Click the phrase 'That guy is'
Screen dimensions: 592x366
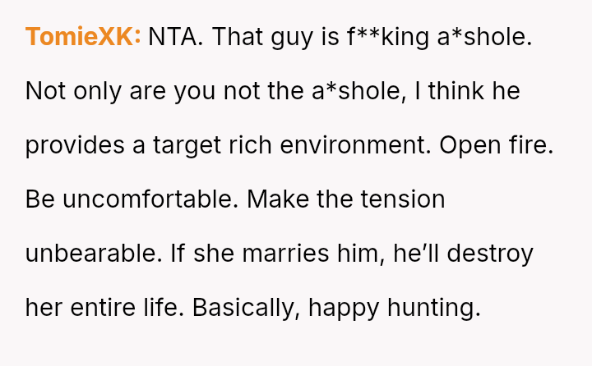tap(275, 37)
